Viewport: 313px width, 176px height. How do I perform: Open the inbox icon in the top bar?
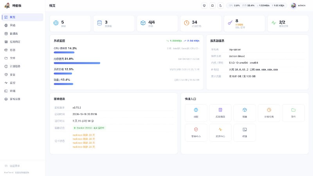pyautogui.click(x=212, y=5)
